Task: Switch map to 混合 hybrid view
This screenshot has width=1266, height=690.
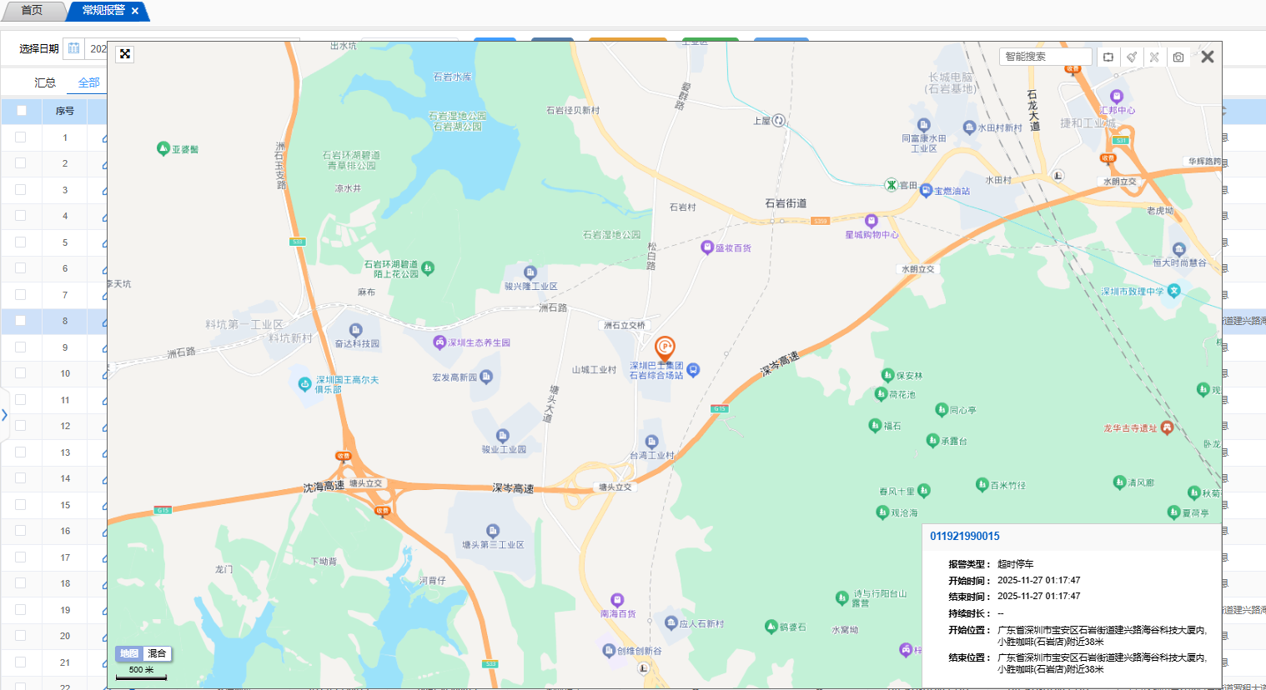Action: point(157,653)
